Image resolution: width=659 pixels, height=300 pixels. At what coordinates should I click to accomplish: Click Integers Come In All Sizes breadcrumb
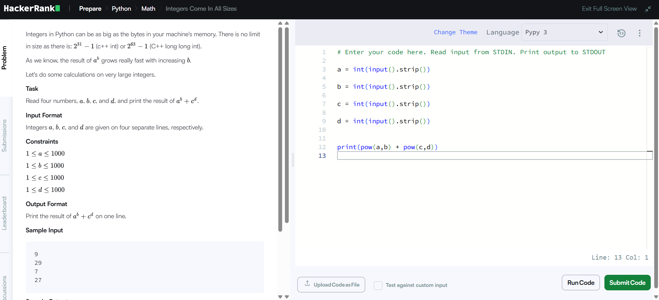(201, 9)
